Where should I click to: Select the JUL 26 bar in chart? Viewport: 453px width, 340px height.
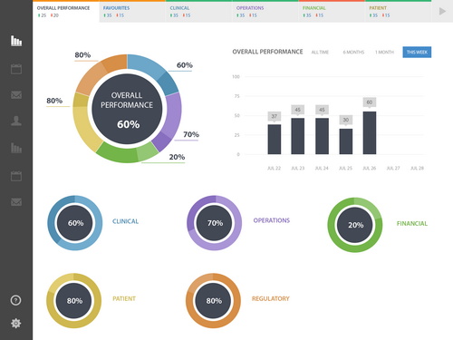[370, 133]
